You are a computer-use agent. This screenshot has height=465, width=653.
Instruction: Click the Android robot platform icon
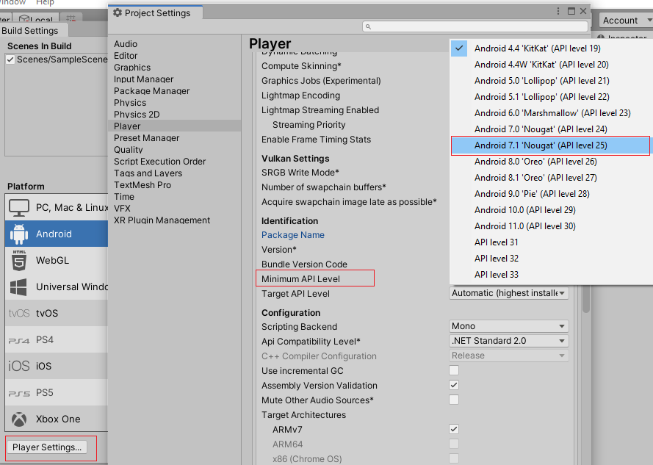[19, 234]
